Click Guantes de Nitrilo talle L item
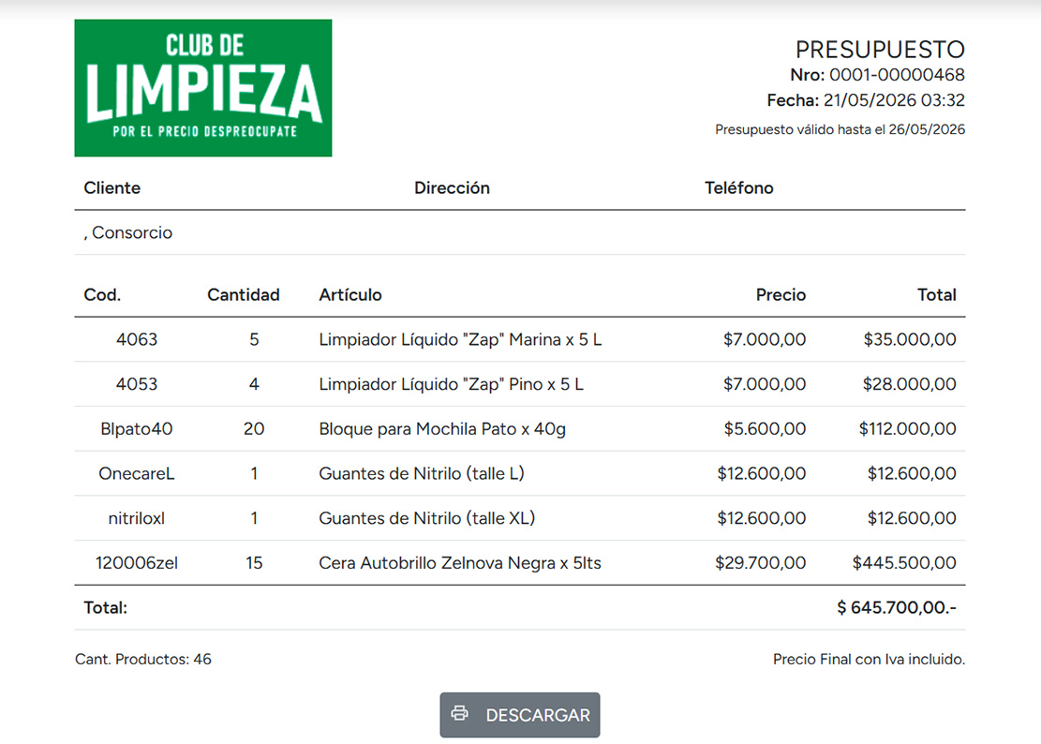 (422, 473)
